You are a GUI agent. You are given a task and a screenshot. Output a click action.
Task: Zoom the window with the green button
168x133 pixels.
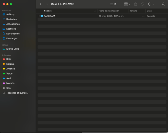coord(11,4)
